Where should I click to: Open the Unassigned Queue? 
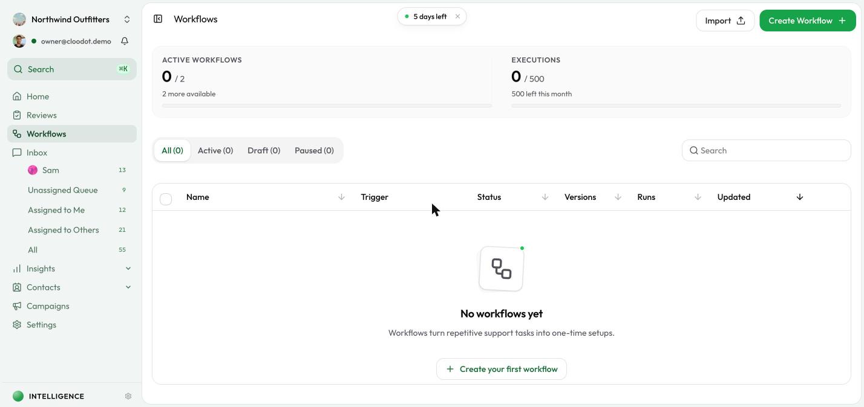pyautogui.click(x=77, y=190)
